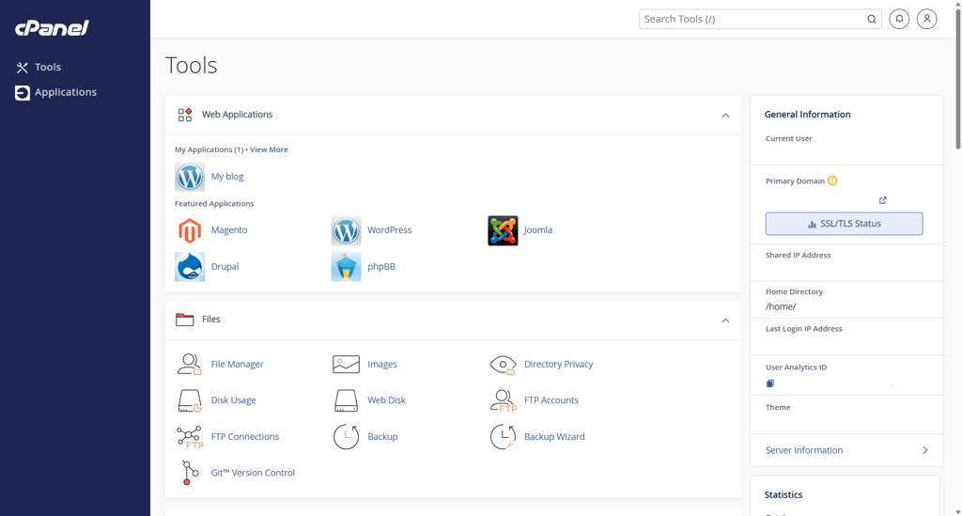Open the Backup link text
Viewport: 962px width, 516px height.
tap(382, 437)
